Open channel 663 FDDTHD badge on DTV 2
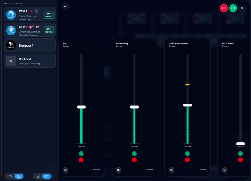This screenshot has width=251, height=181. (x=48, y=30)
